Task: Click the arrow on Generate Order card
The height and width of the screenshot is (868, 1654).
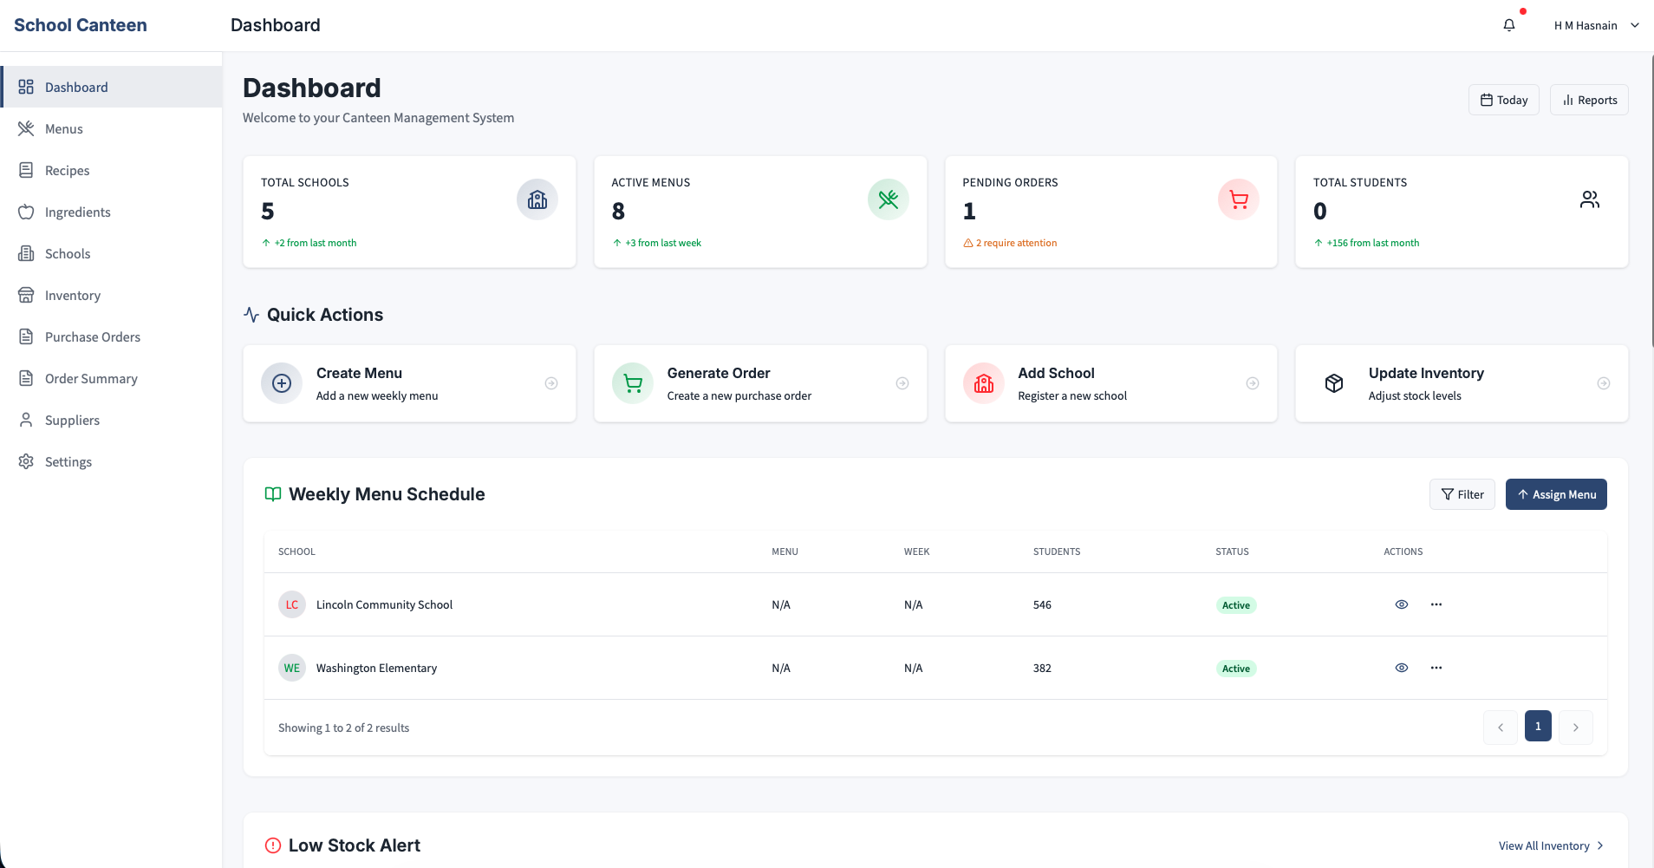Action: click(902, 383)
